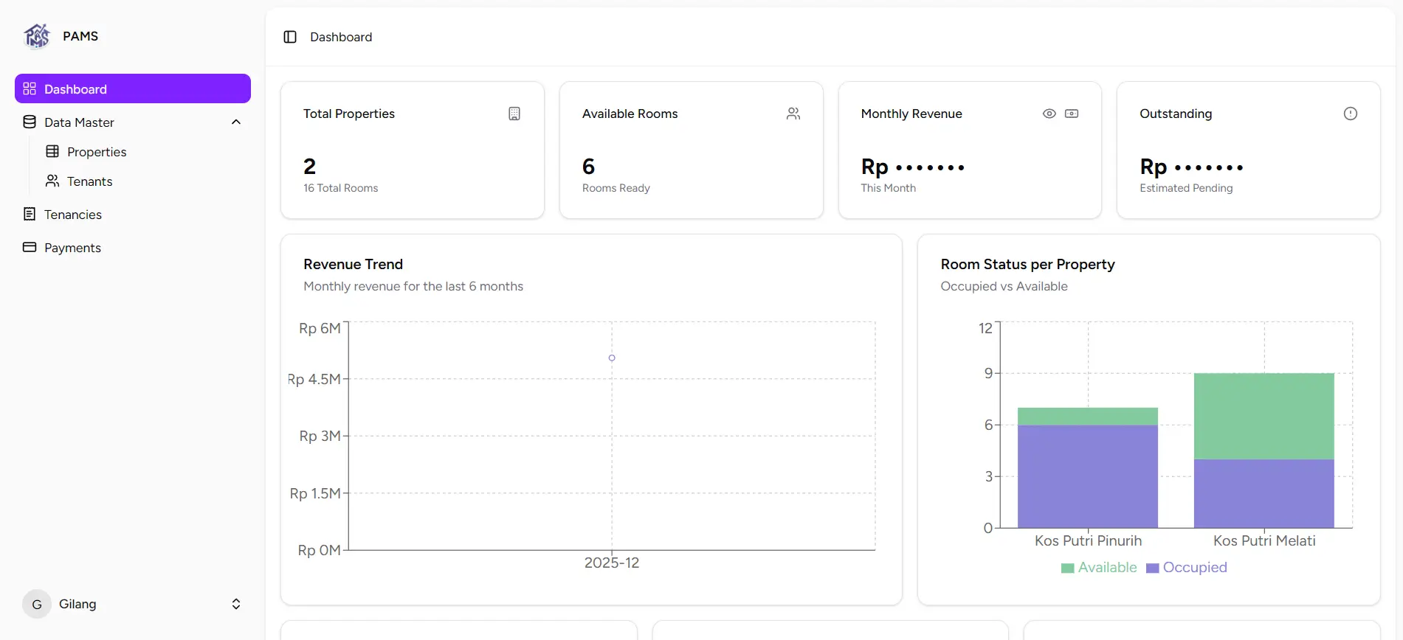This screenshot has height=640, width=1403.
Task: Open the Gilang account switcher menu
Action: tap(236, 604)
